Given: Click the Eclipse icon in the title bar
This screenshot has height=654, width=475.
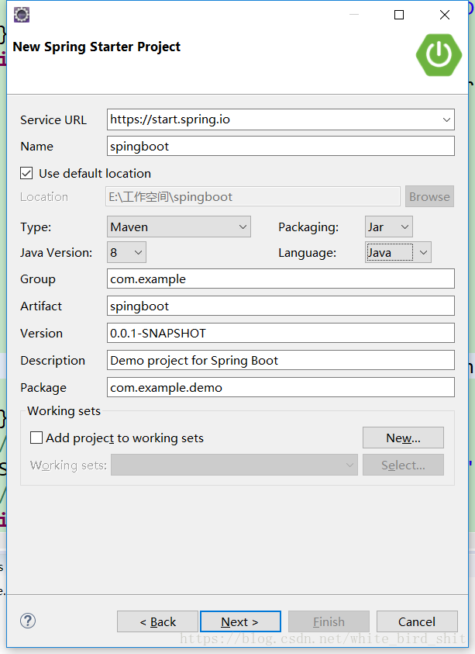Looking at the screenshot, I should [21, 14].
